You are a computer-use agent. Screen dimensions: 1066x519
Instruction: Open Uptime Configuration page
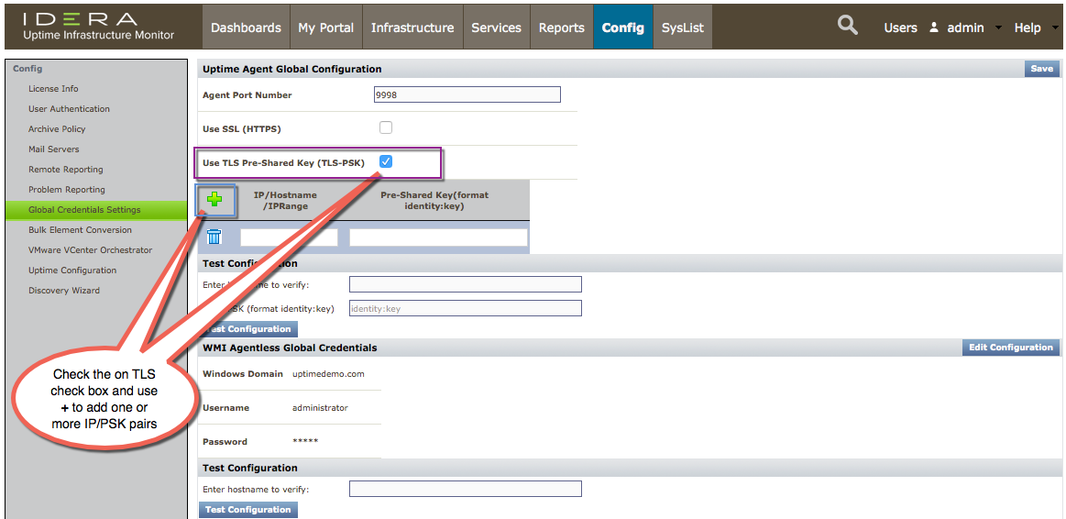(x=72, y=270)
